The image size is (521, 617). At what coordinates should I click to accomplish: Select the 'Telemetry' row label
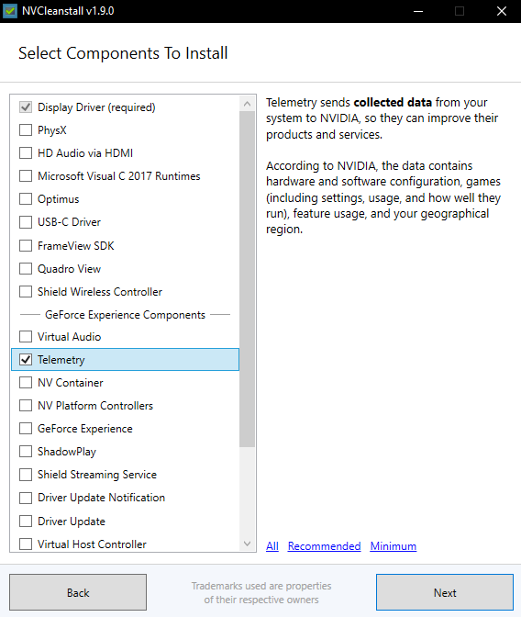coord(61,360)
